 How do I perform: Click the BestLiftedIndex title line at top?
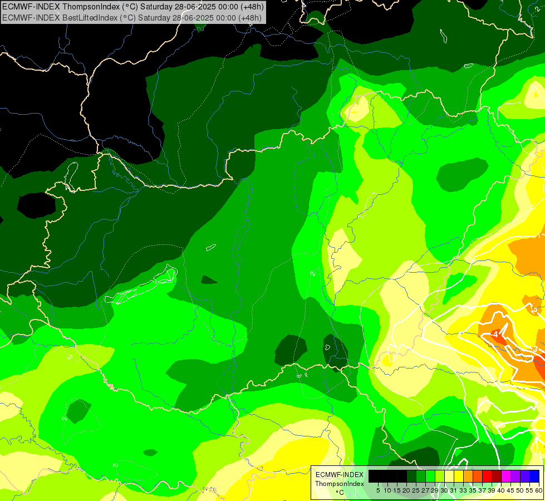[132, 17]
